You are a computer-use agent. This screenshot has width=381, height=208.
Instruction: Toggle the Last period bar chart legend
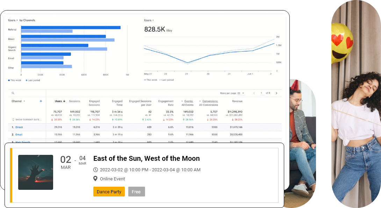point(33,80)
